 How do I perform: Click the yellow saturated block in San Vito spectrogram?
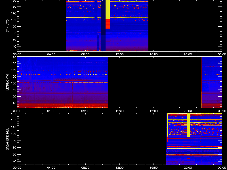point(108,9)
